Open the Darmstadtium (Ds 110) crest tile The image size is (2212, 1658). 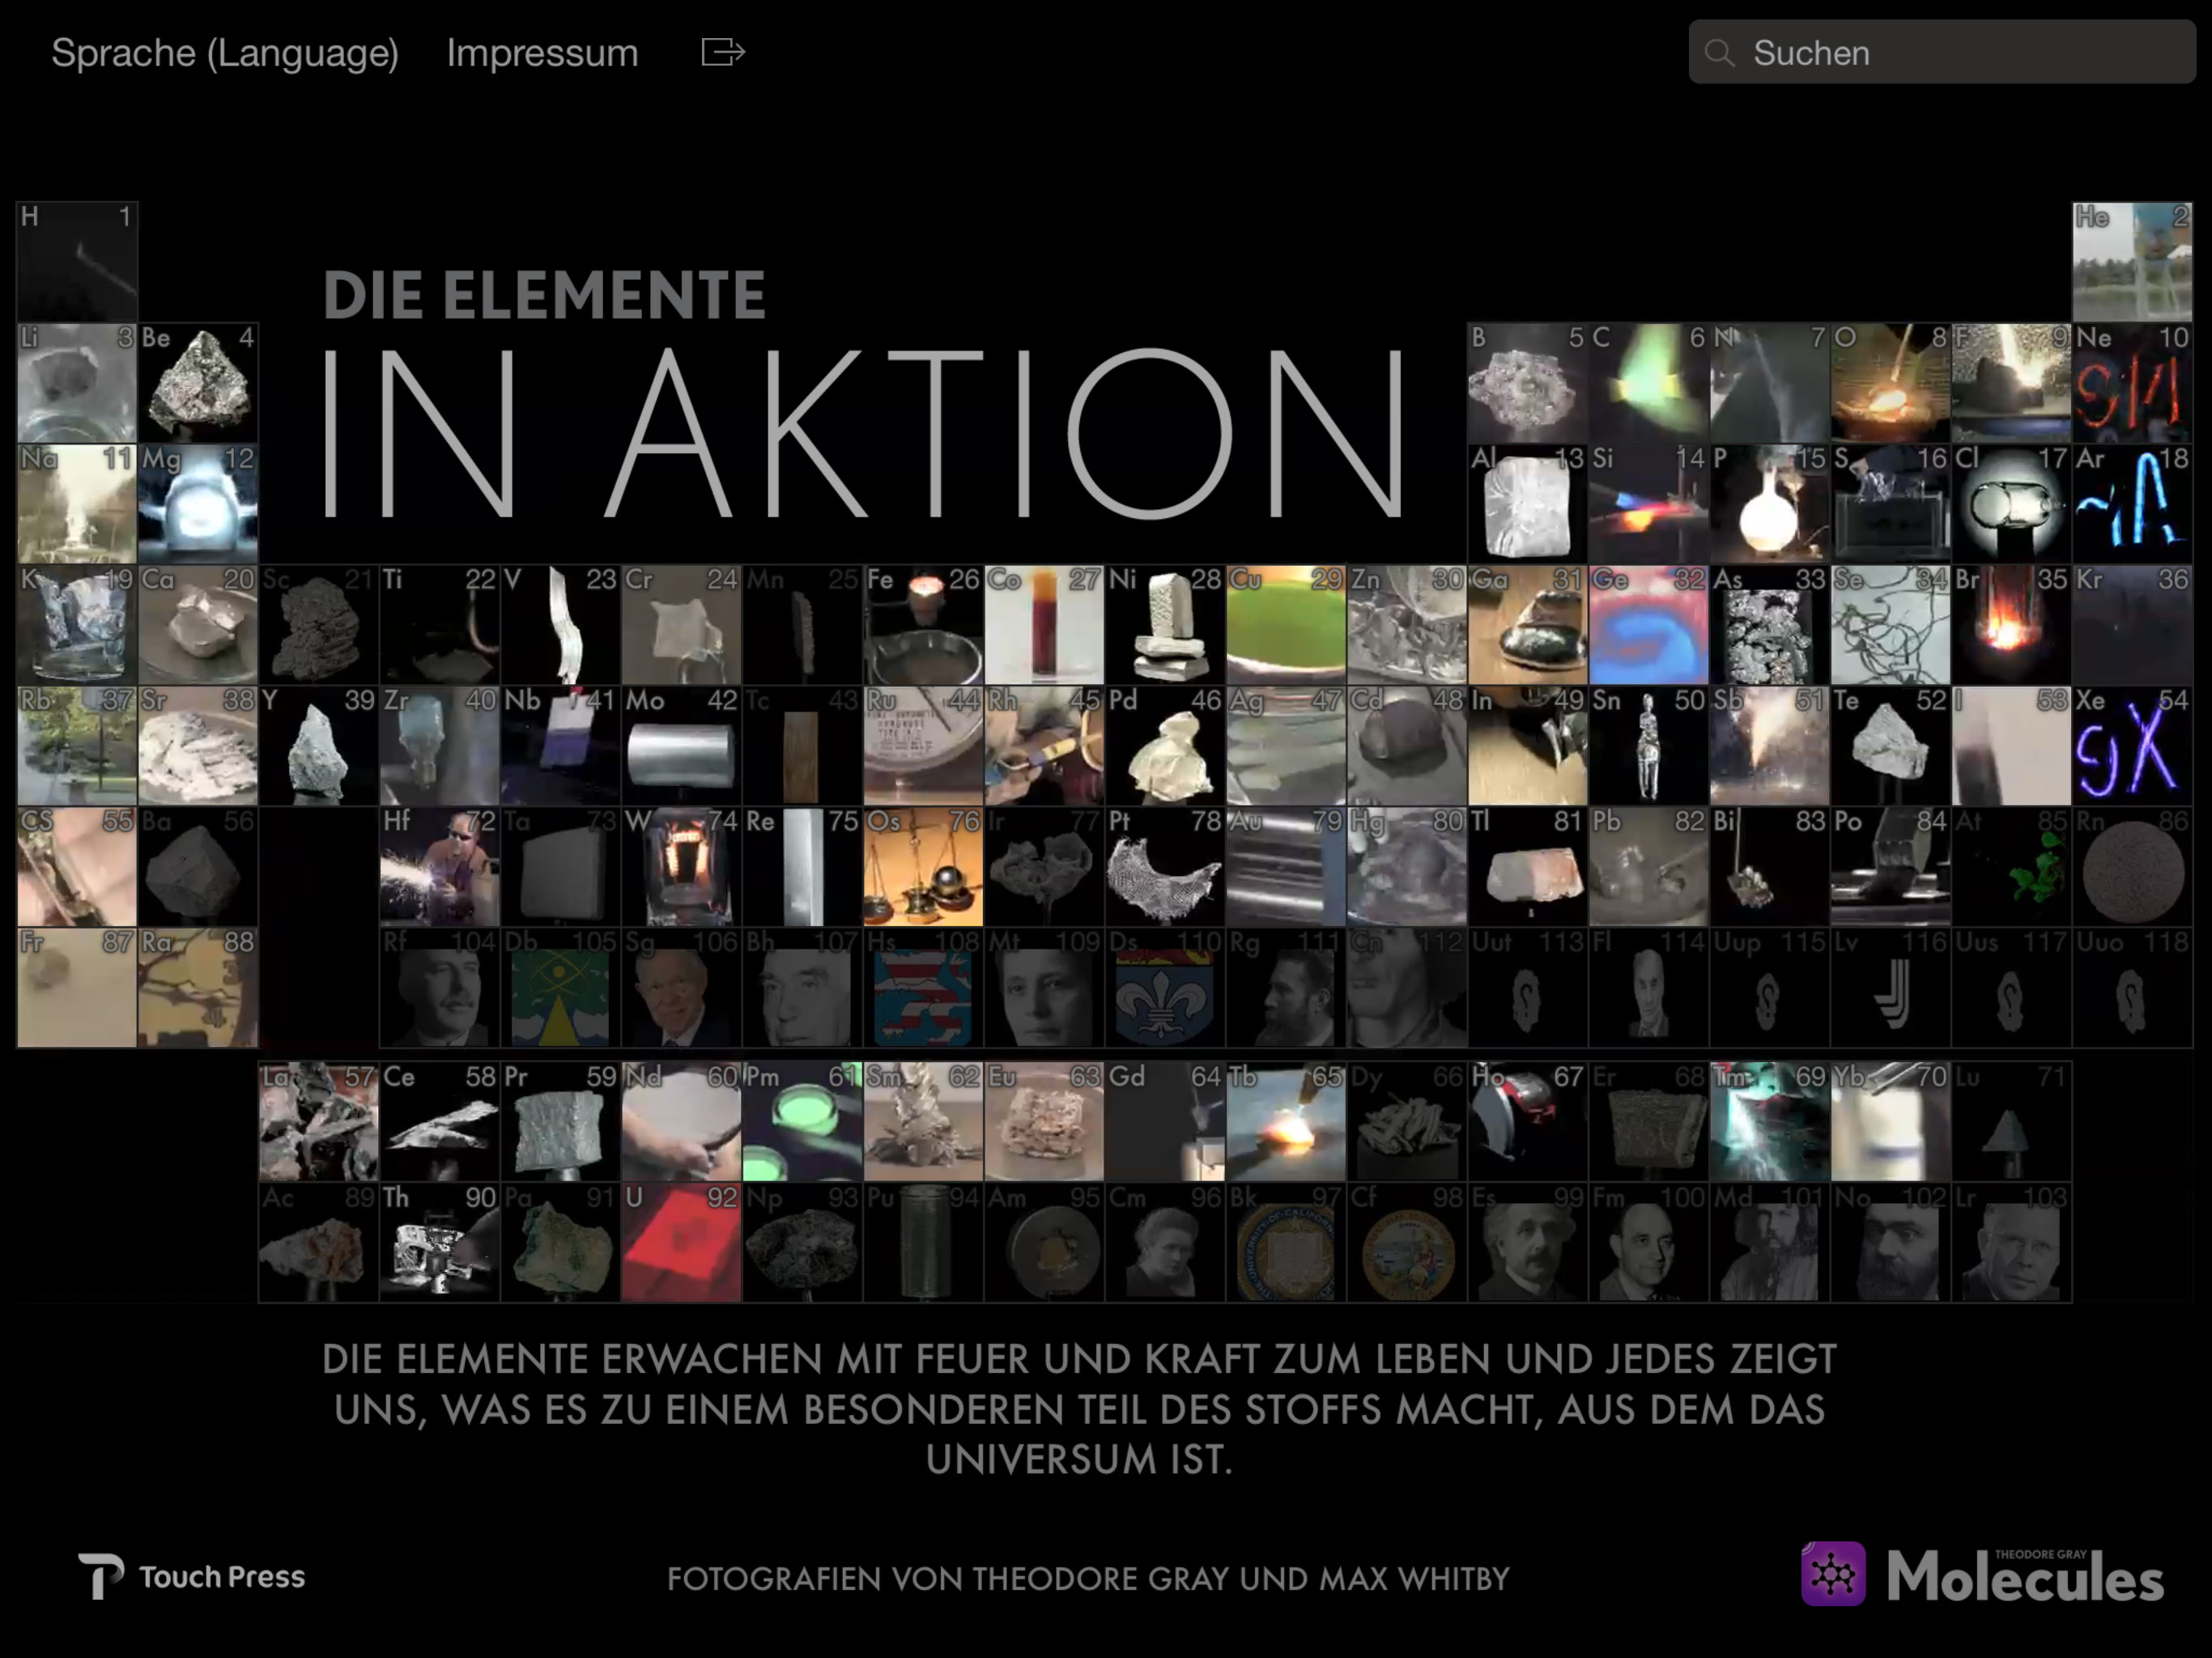tap(1164, 988)
